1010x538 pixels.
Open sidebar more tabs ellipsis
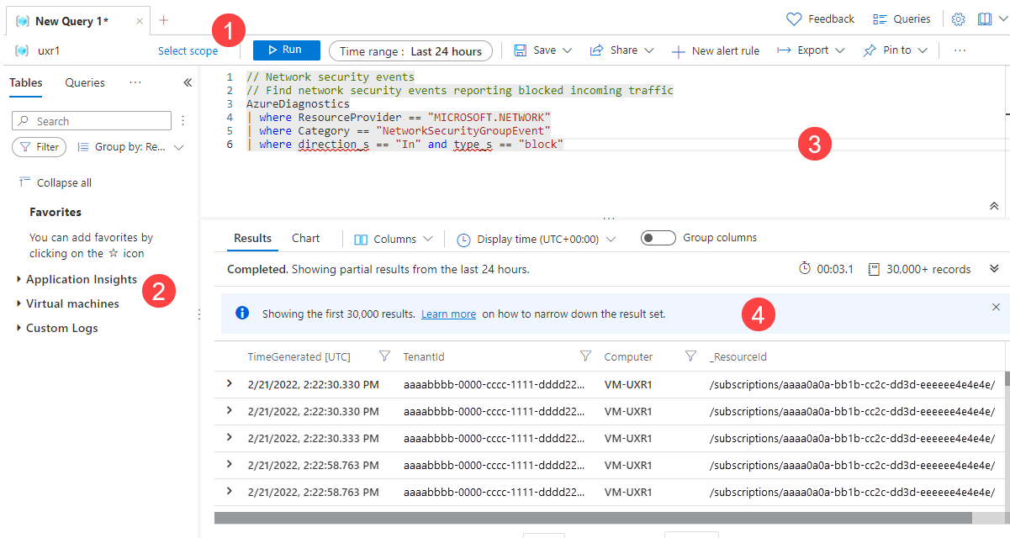coord(135,82)
